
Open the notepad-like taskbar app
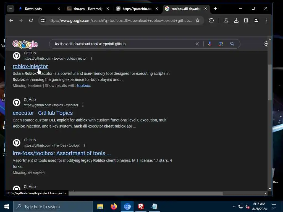[154, 206]
